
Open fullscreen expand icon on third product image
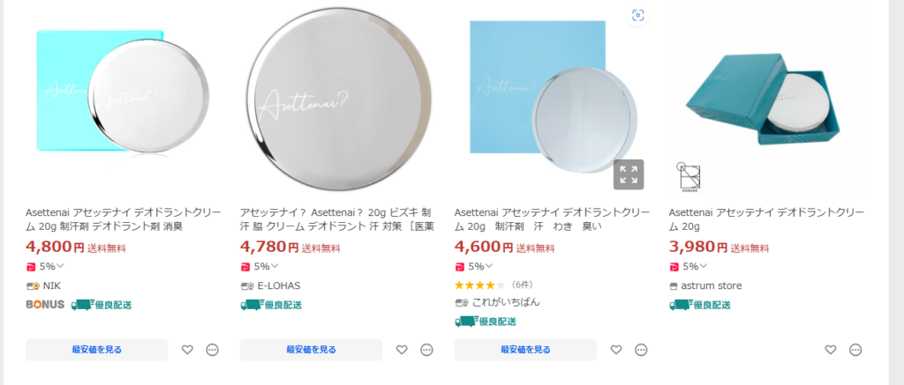point(629,174)
